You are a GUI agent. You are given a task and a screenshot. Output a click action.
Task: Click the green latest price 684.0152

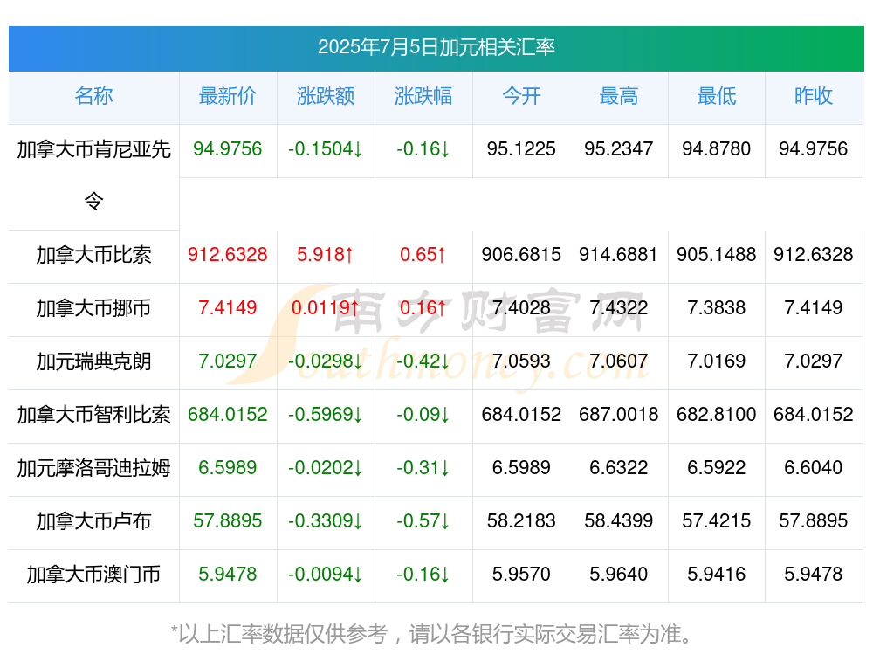pos(228,415)
